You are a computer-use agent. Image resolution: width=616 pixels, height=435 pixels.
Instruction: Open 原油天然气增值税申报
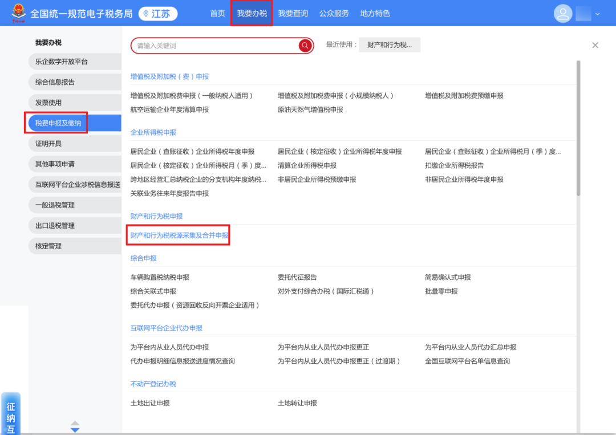click(310, 109)
